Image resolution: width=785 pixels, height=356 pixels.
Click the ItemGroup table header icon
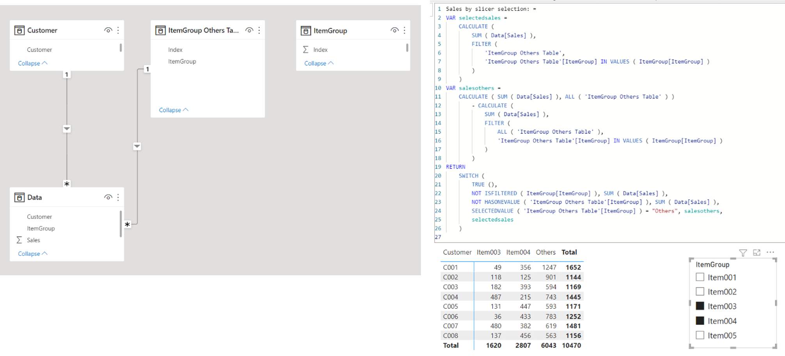click(306, 31)
